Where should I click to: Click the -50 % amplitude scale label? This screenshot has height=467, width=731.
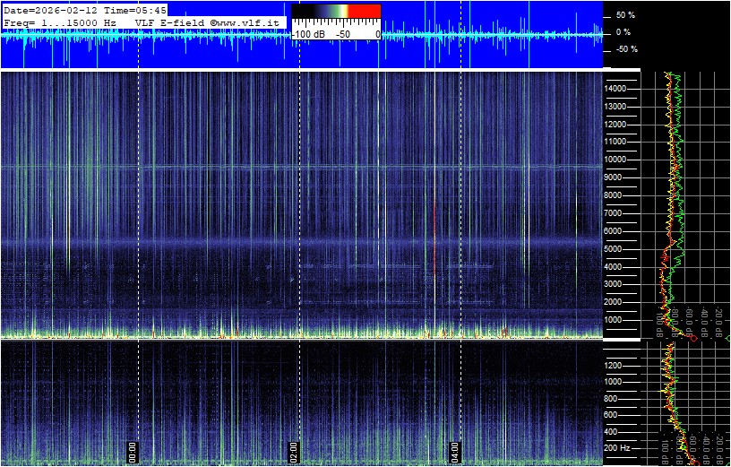(x=624, y=49)
